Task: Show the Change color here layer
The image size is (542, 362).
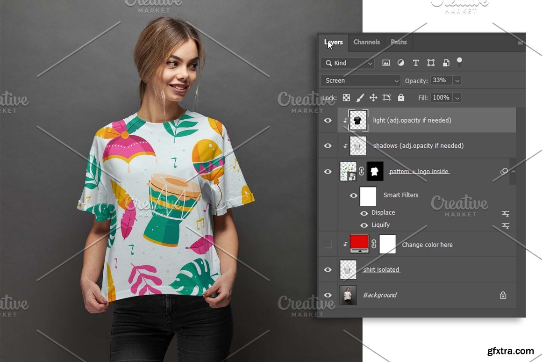Action: (x=328, y=244)
